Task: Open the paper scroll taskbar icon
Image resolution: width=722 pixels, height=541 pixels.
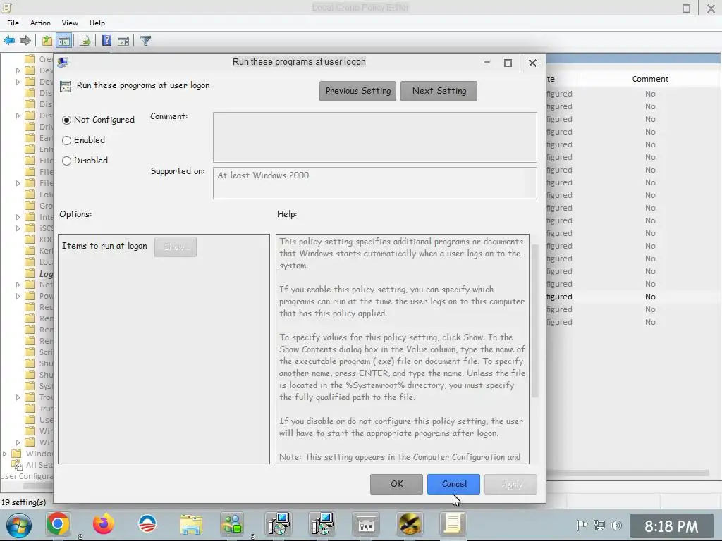Action: (x=453, y=524)
